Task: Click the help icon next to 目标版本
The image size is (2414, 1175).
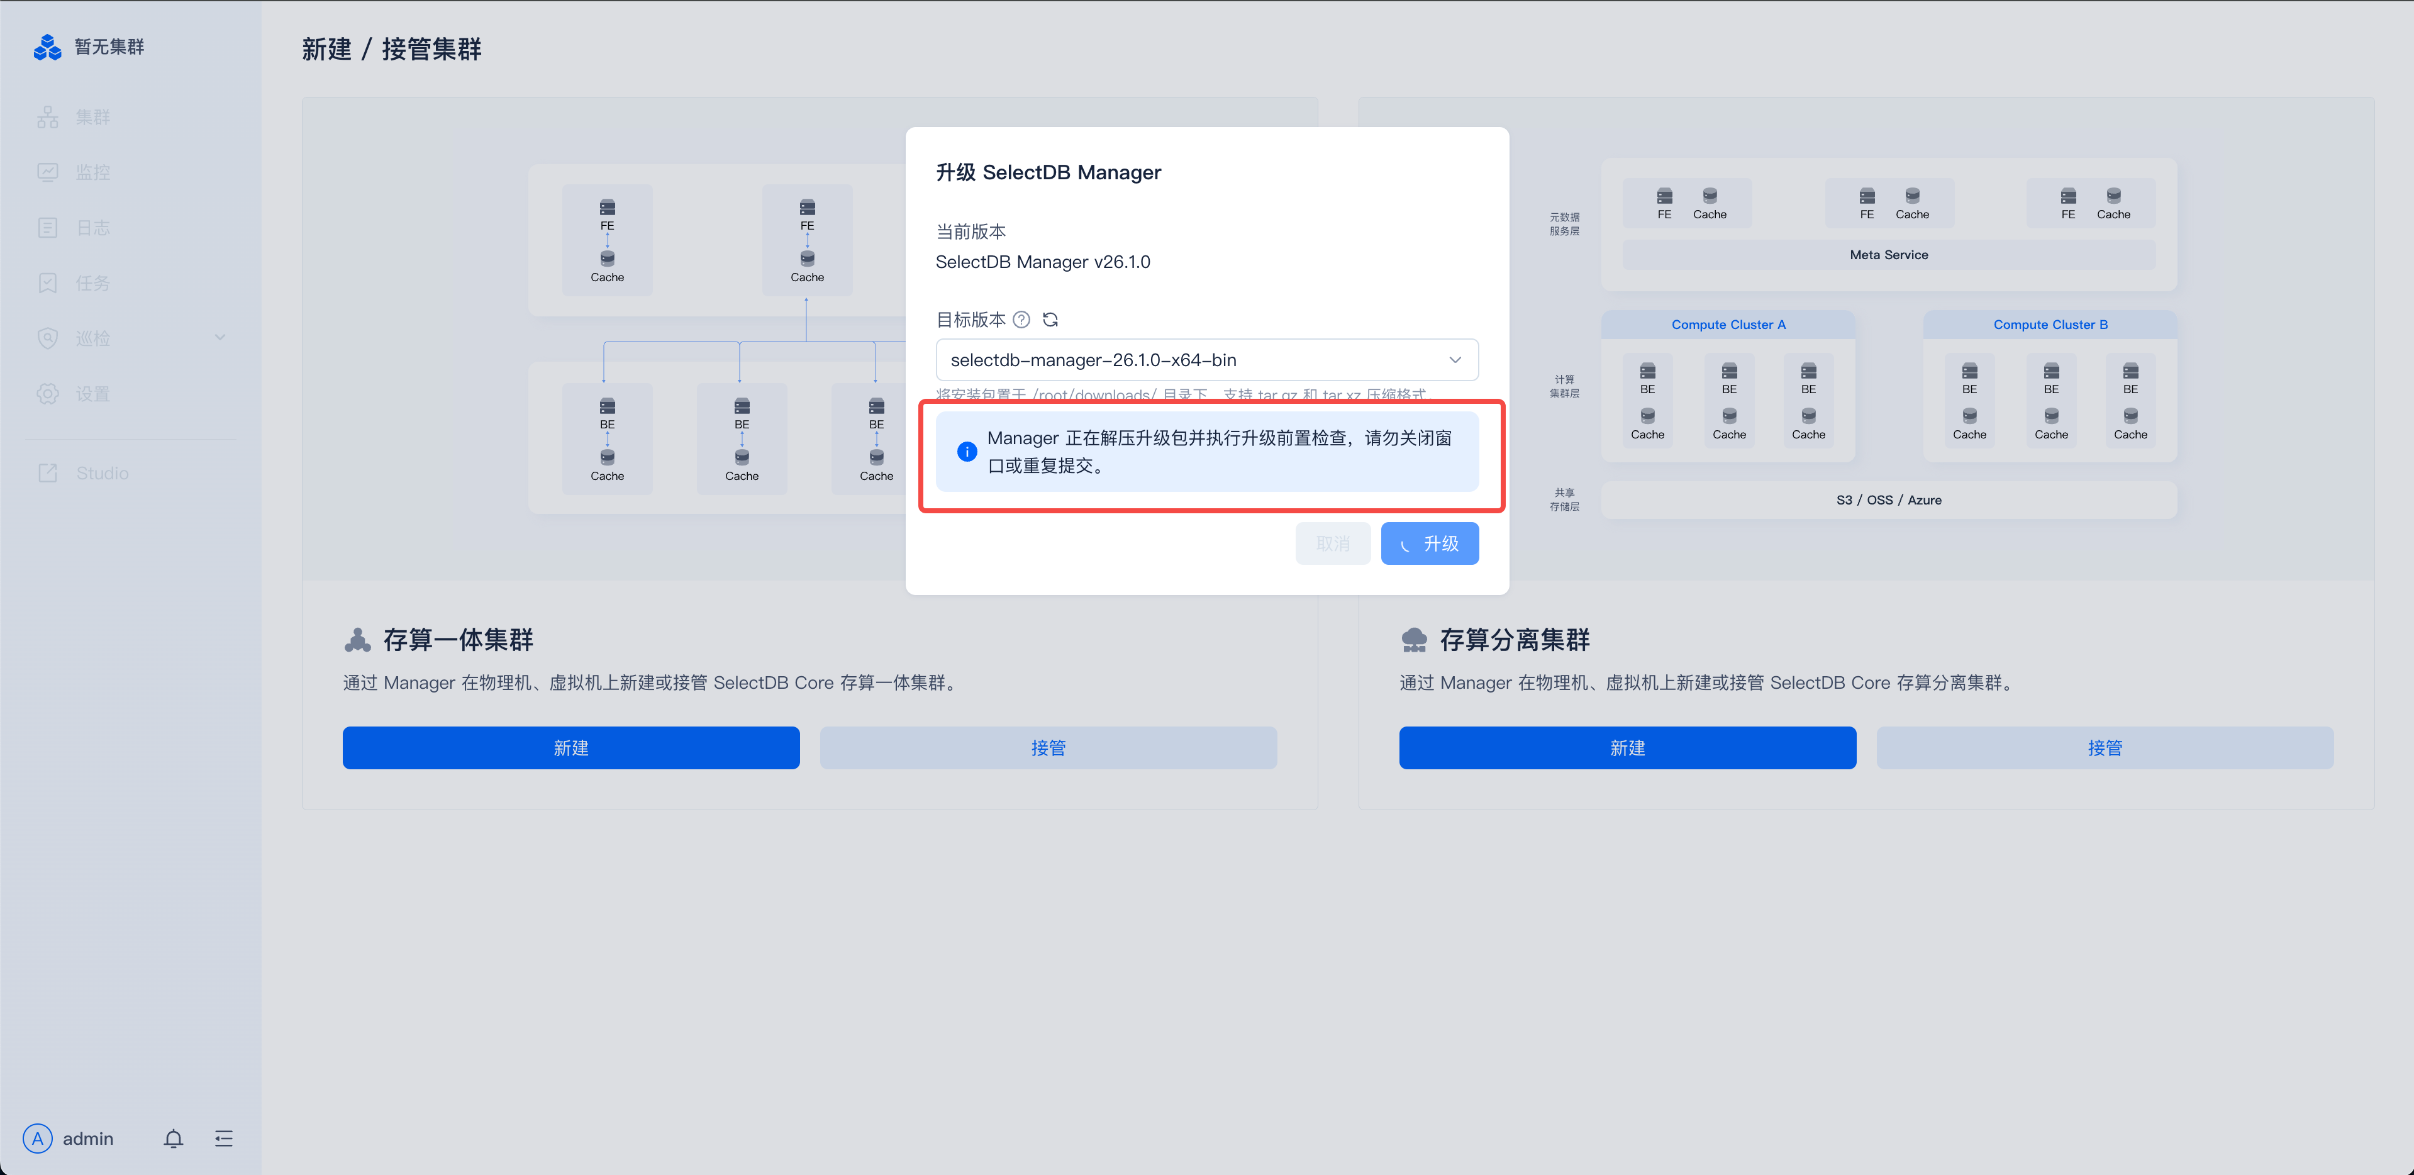Action: click(1021, 320)
